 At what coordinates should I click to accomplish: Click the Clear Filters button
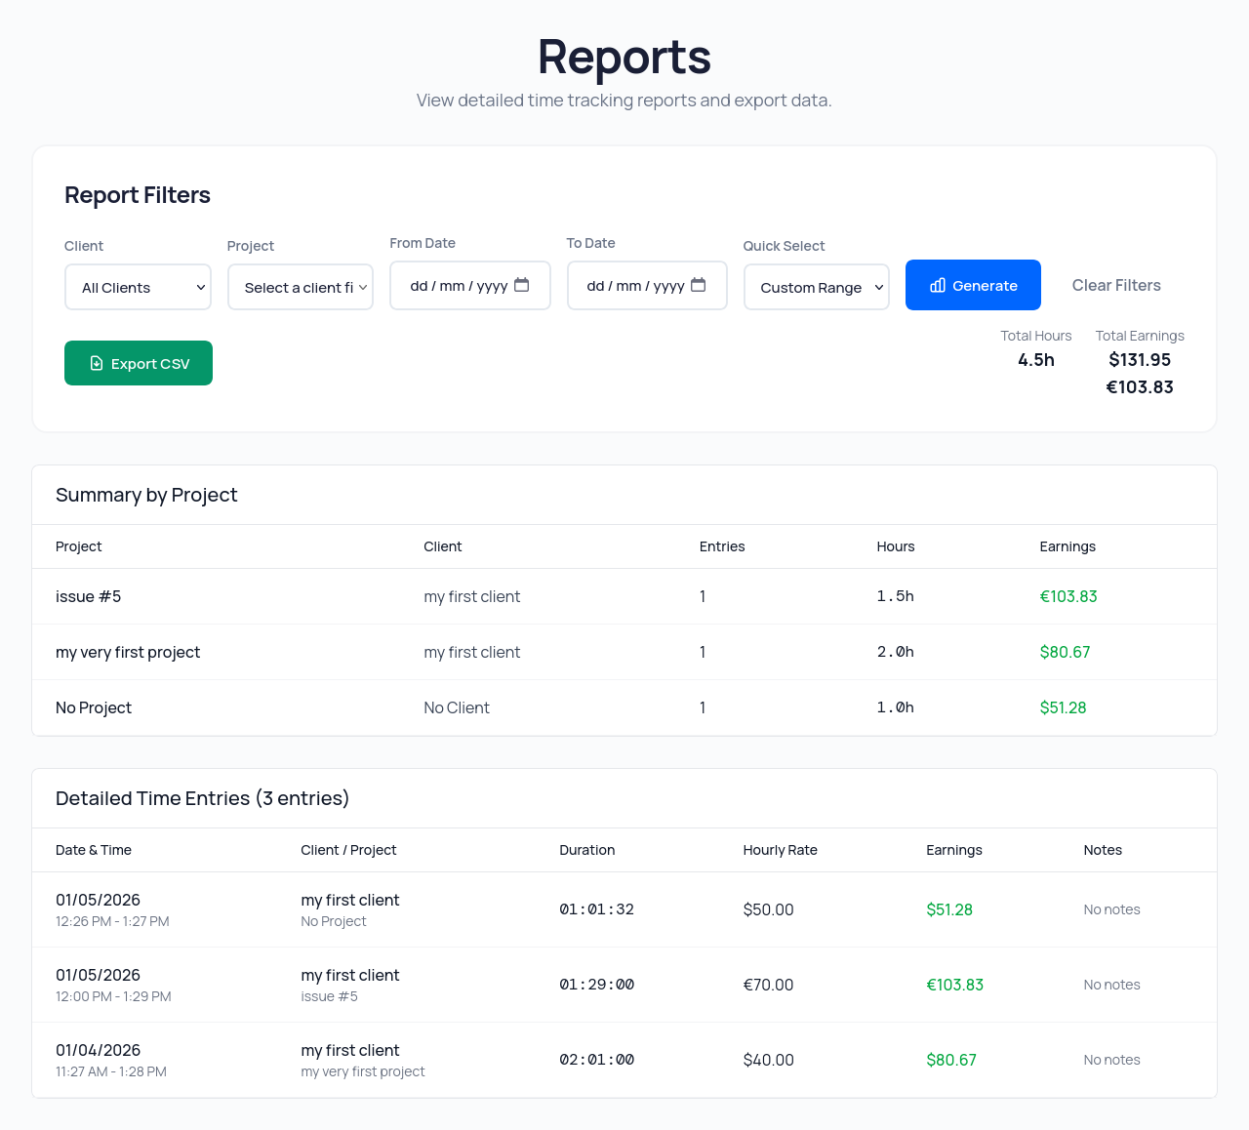(x=1116, y=285)
